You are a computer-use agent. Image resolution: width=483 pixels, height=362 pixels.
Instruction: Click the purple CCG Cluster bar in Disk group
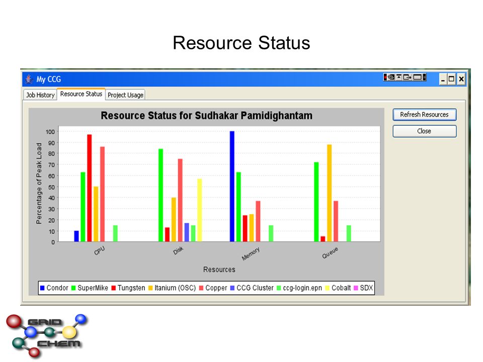coord(187,232)
